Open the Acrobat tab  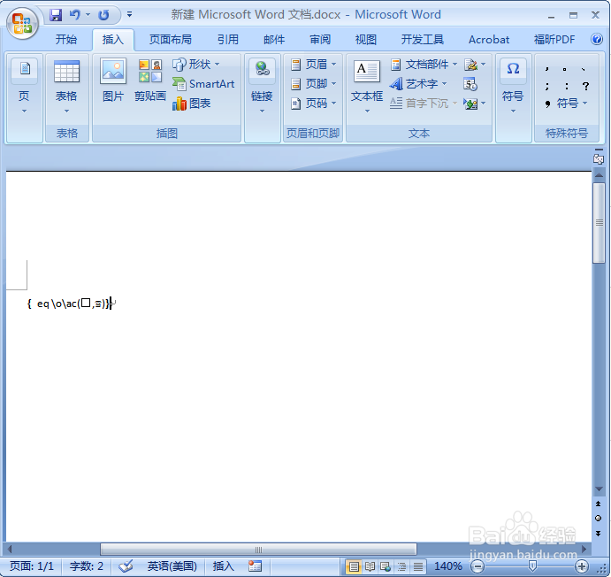489,39
